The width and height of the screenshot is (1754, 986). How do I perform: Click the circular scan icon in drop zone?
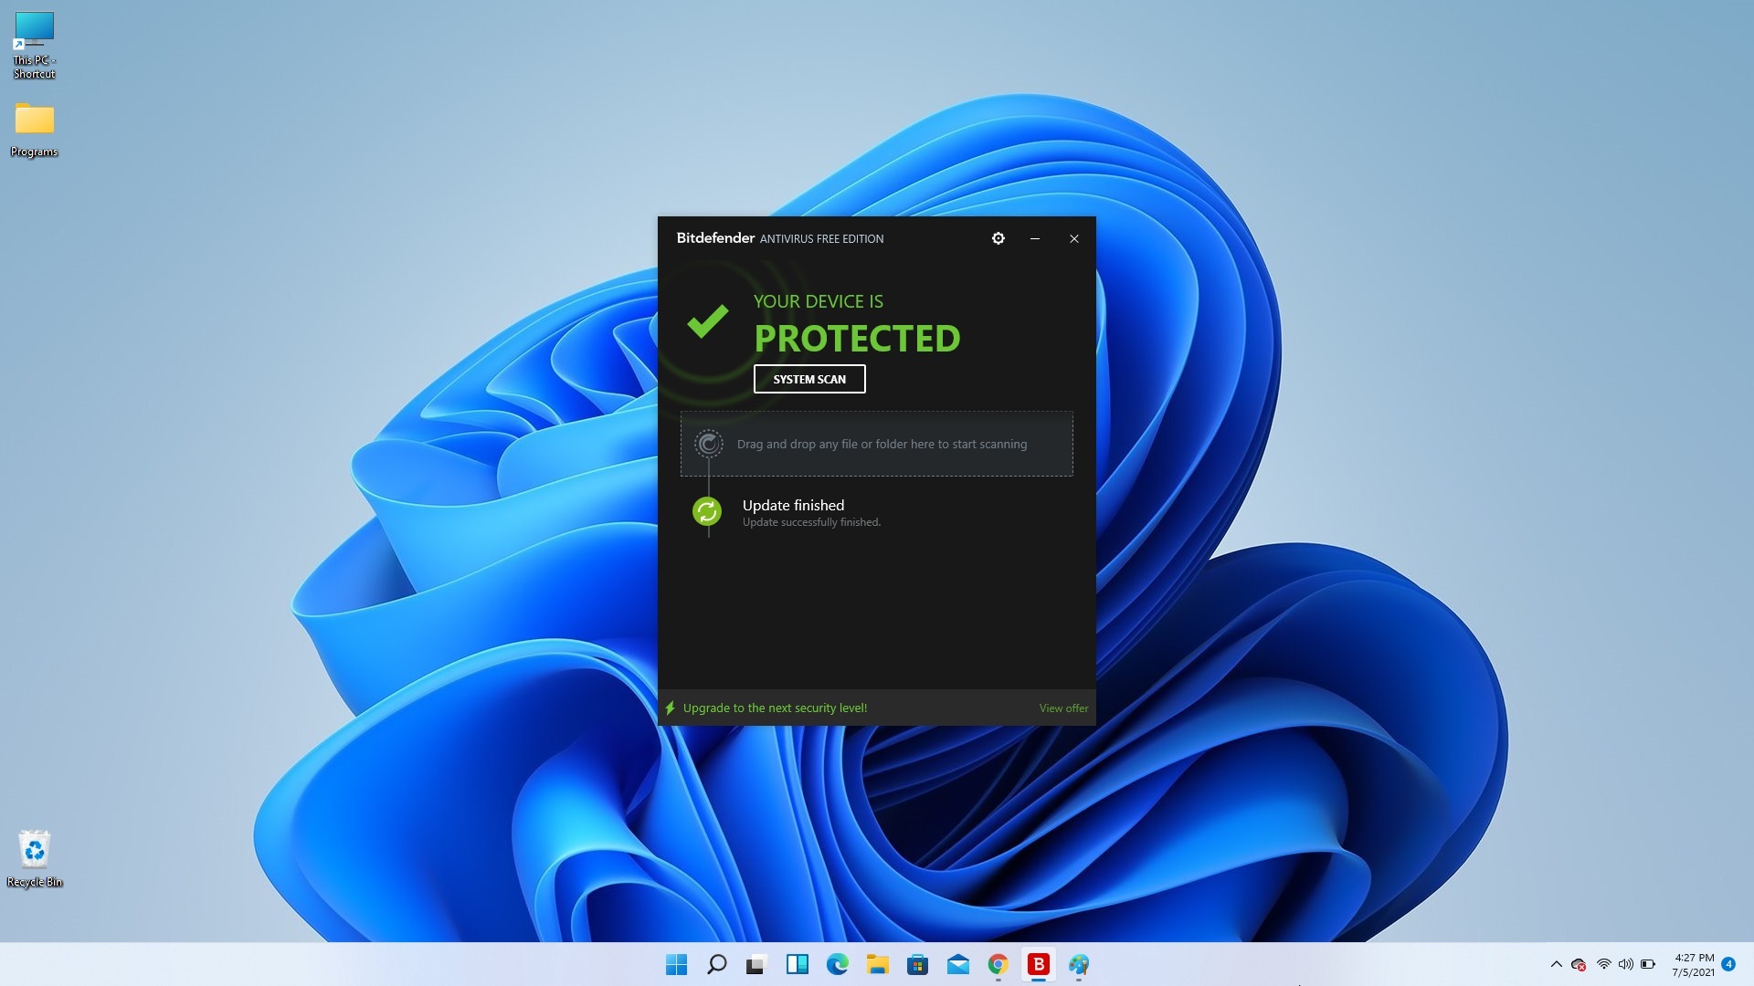pos(708,444)
